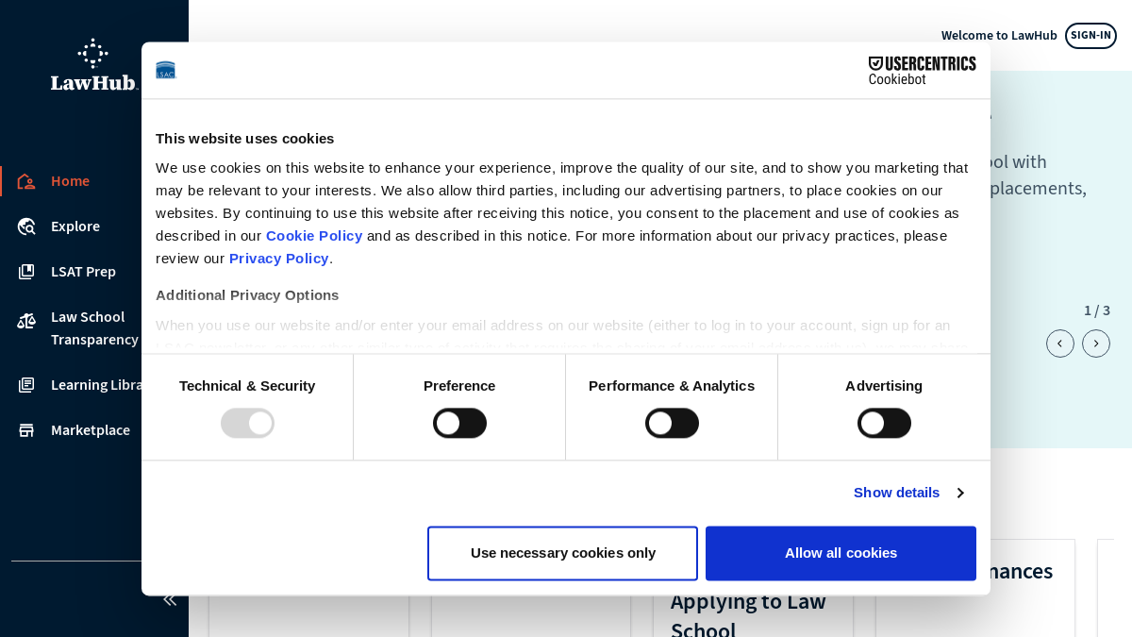Open the Marketplace storefront icon
This screenshot has height=637, width=1132.
[26, 430]
